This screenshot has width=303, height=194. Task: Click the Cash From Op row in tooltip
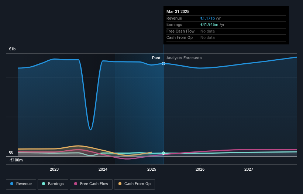(x=226, y=38)
